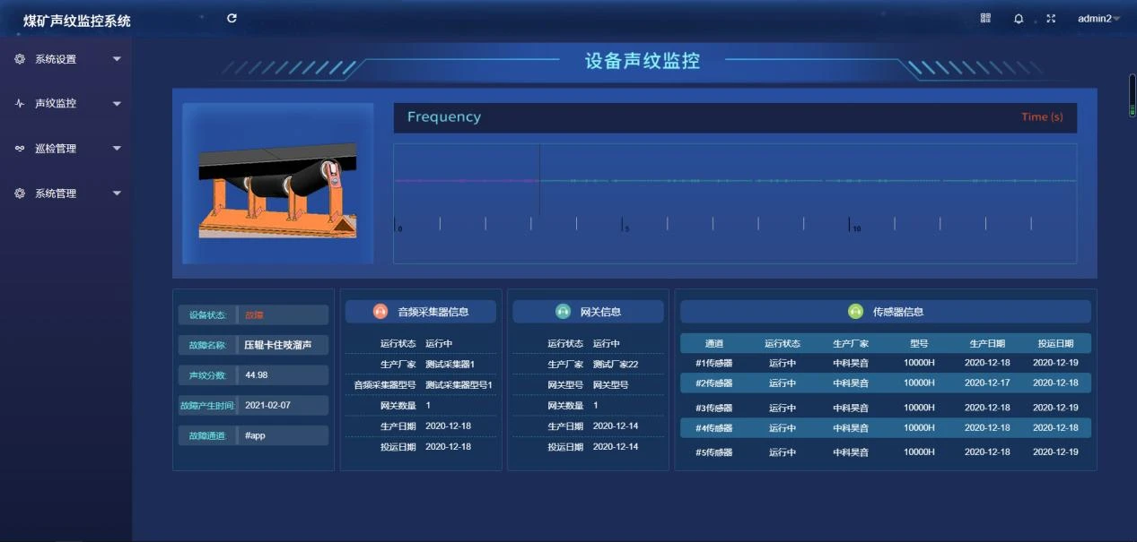Click the 巡检管理 sidebar icon
Screen dimensions: 1137x542
[20, 149]
